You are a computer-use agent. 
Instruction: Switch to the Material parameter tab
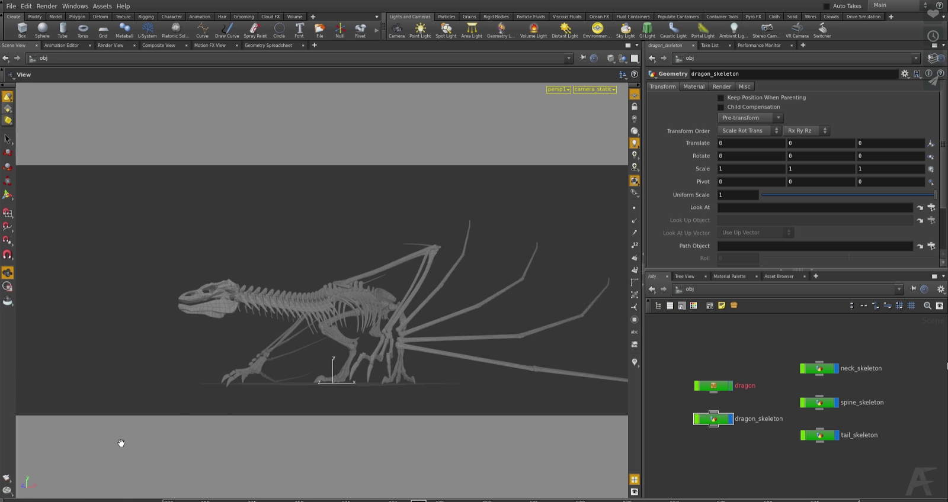tap(693, 86)
